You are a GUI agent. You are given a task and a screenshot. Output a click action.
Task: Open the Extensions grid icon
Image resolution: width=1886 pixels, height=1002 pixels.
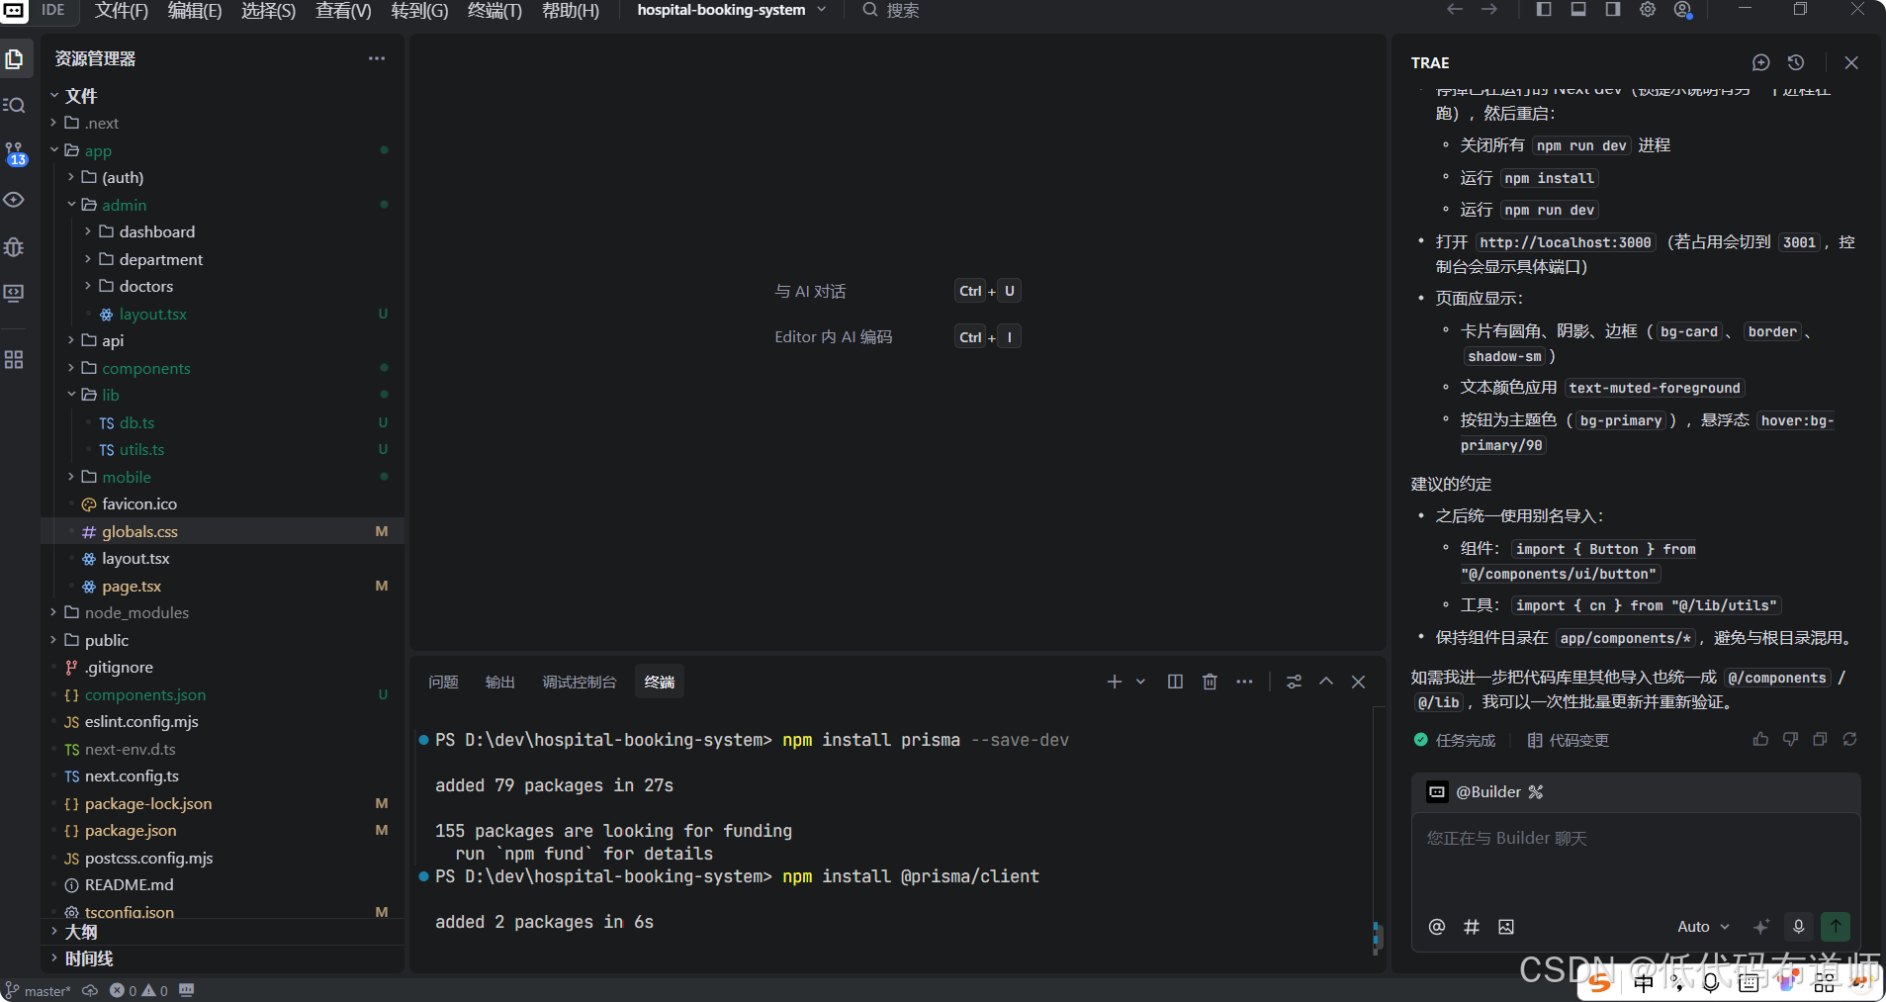[16, 359]
